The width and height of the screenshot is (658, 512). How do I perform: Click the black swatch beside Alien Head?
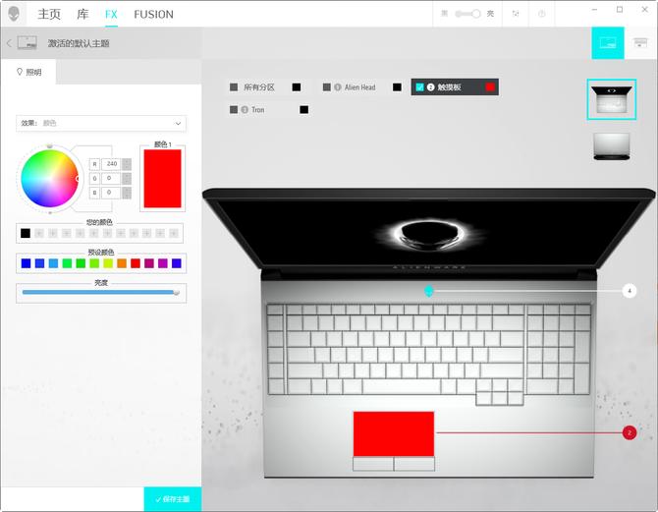pyautogui.click(x=397, y=86)
